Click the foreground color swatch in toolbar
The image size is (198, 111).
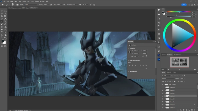pyautogui.click(x=3, y=41)
